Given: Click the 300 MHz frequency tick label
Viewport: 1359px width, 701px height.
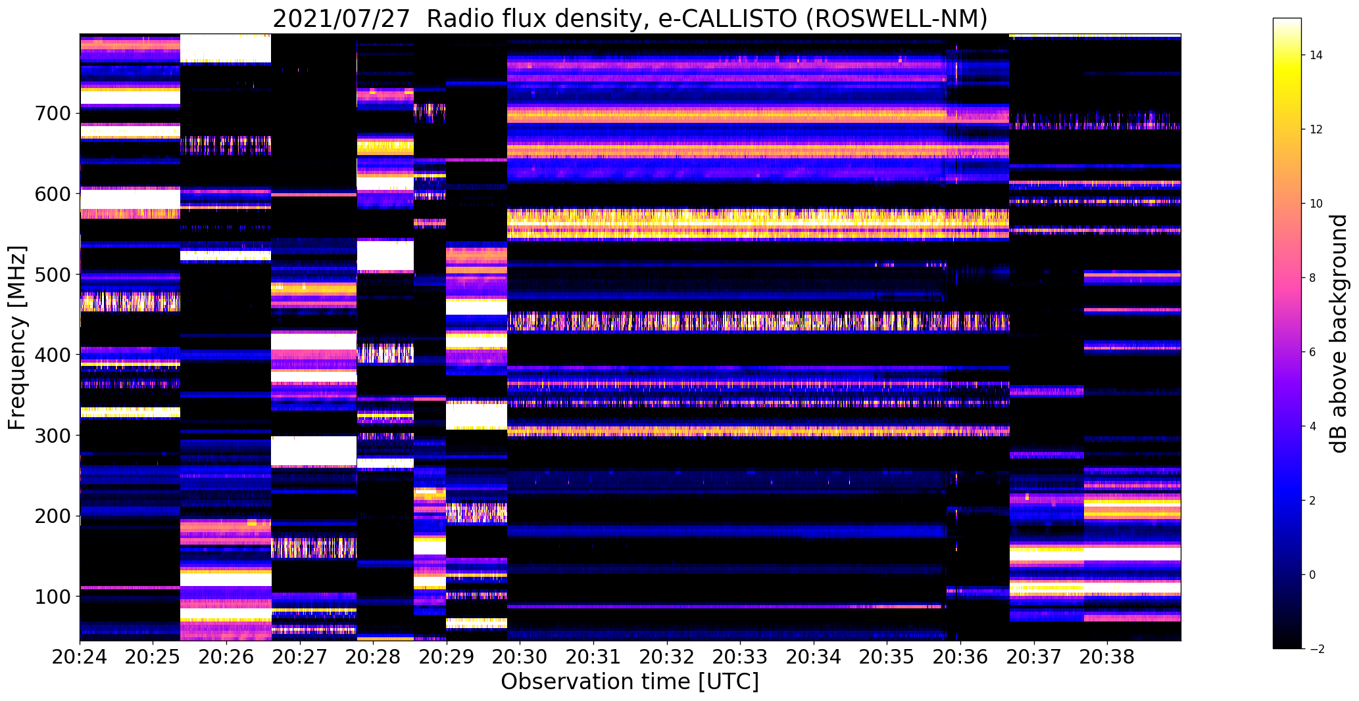Looking at the screenshot, I should [x=52, y=435].
